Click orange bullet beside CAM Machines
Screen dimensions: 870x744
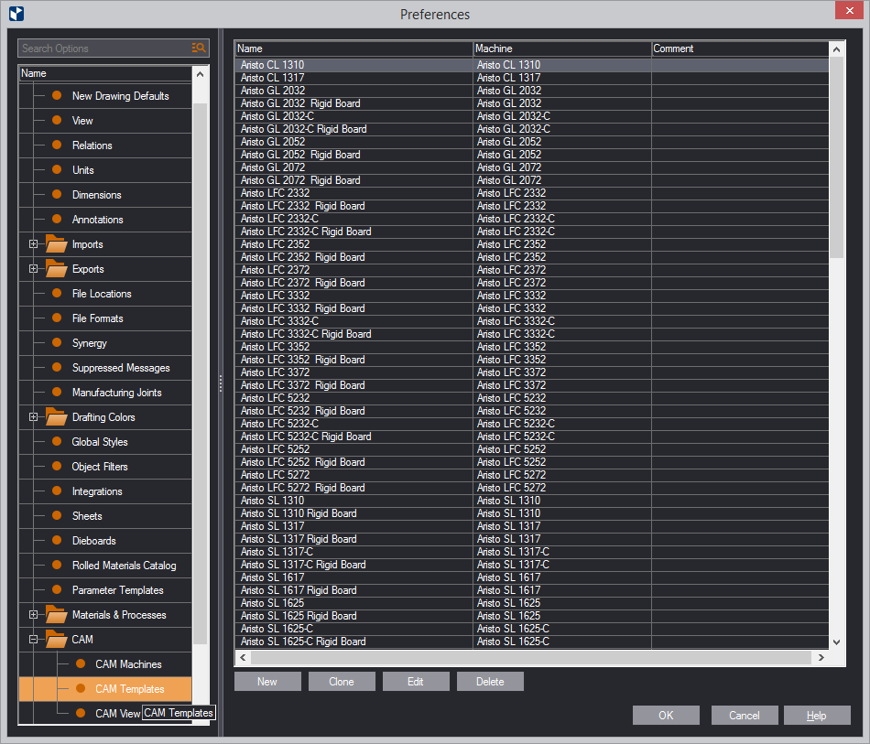81,663
